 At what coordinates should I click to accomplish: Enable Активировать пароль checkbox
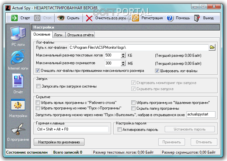119,129
